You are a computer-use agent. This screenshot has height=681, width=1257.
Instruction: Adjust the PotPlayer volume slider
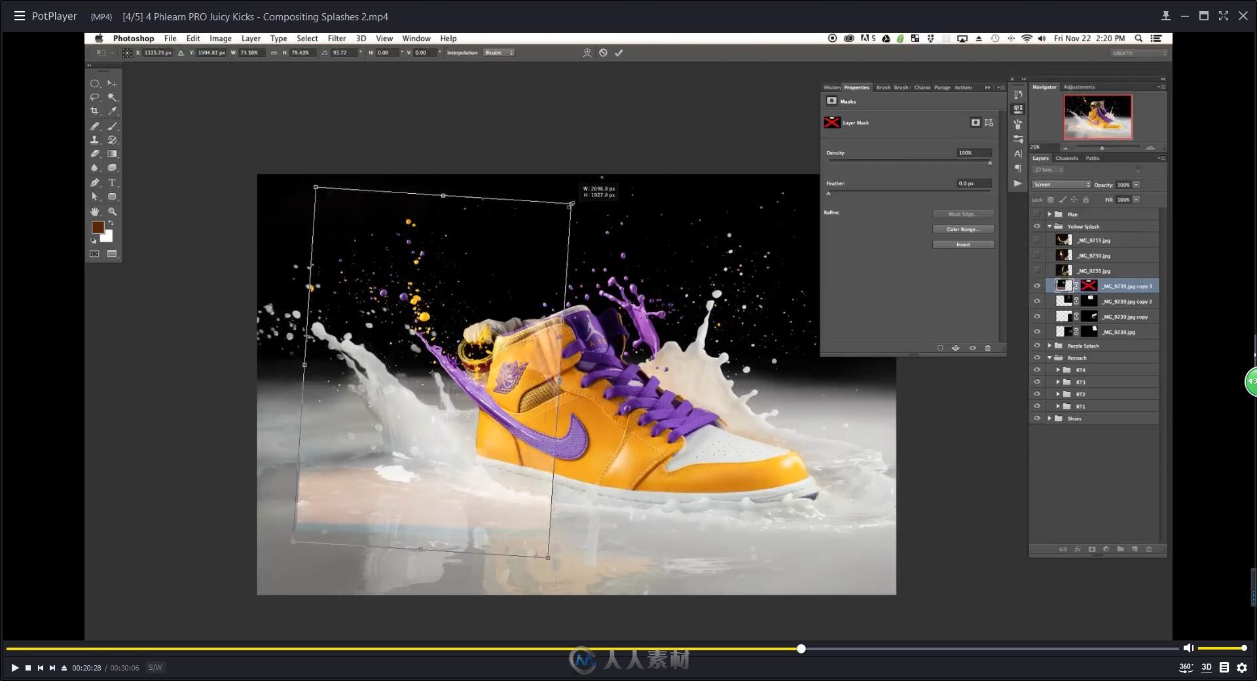(x=1222, y=648)
